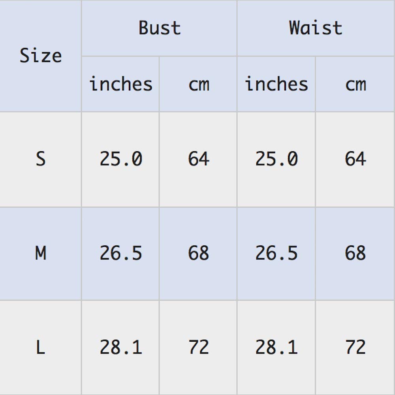
Task: Select the Bust header cell
Action: tap(159, 28)
